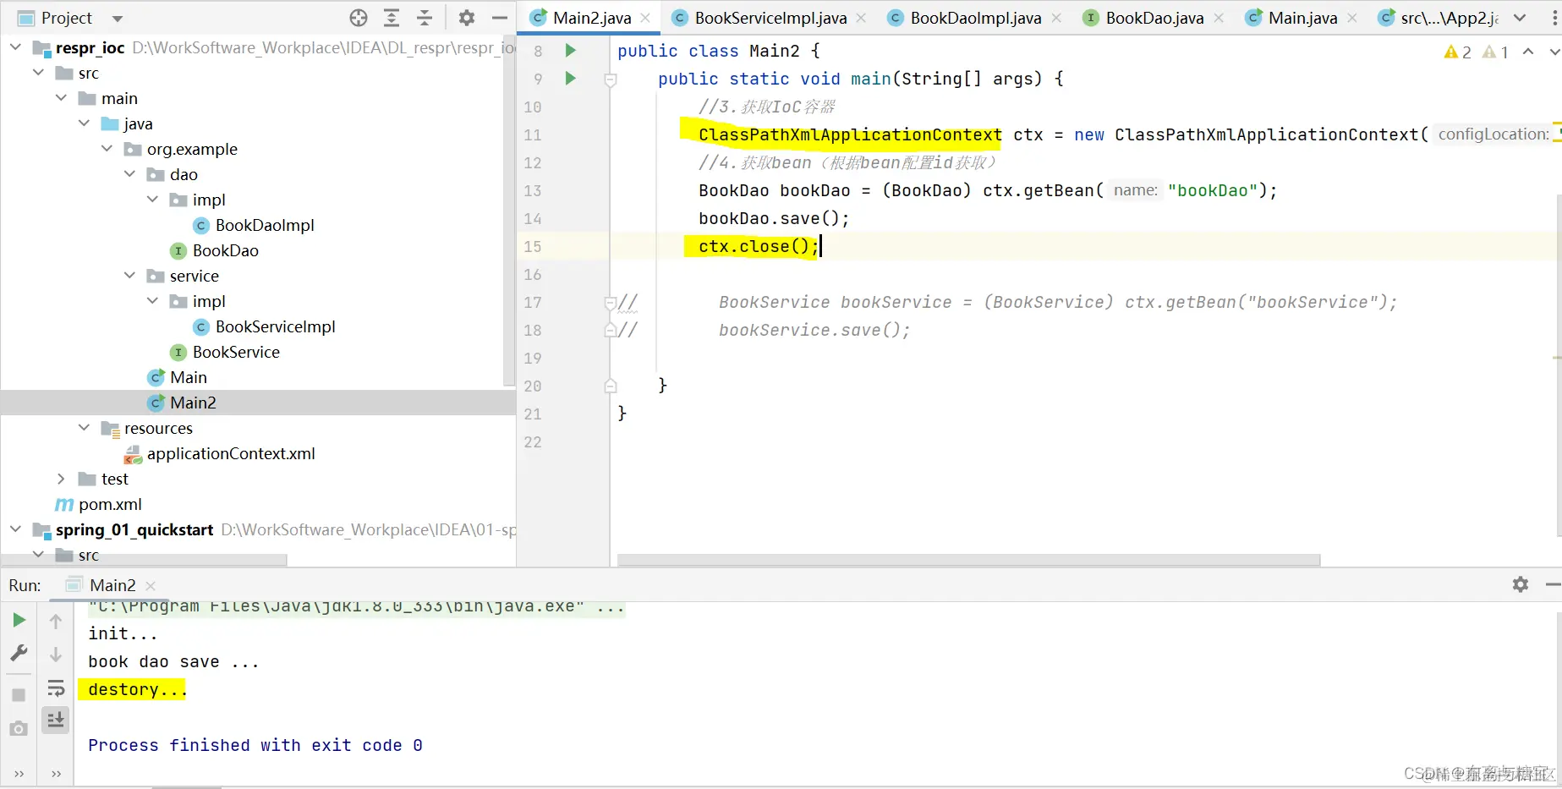The height and width of the screenshot is (789, 1562).
Task: Select BookDao interface in project tree
Action: 226,250
